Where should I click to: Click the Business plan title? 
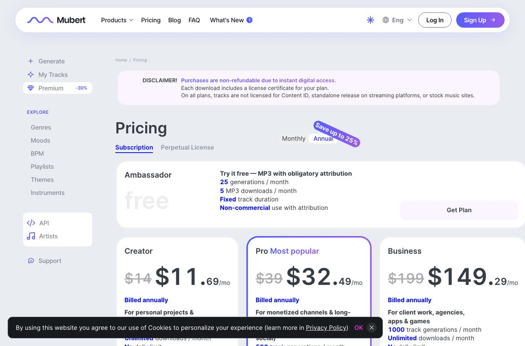pos(405,251)
